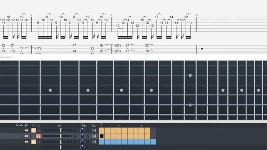The image size is (267, 150).
Task: Open equalizer for the first track
Action: tap(94, 130)
